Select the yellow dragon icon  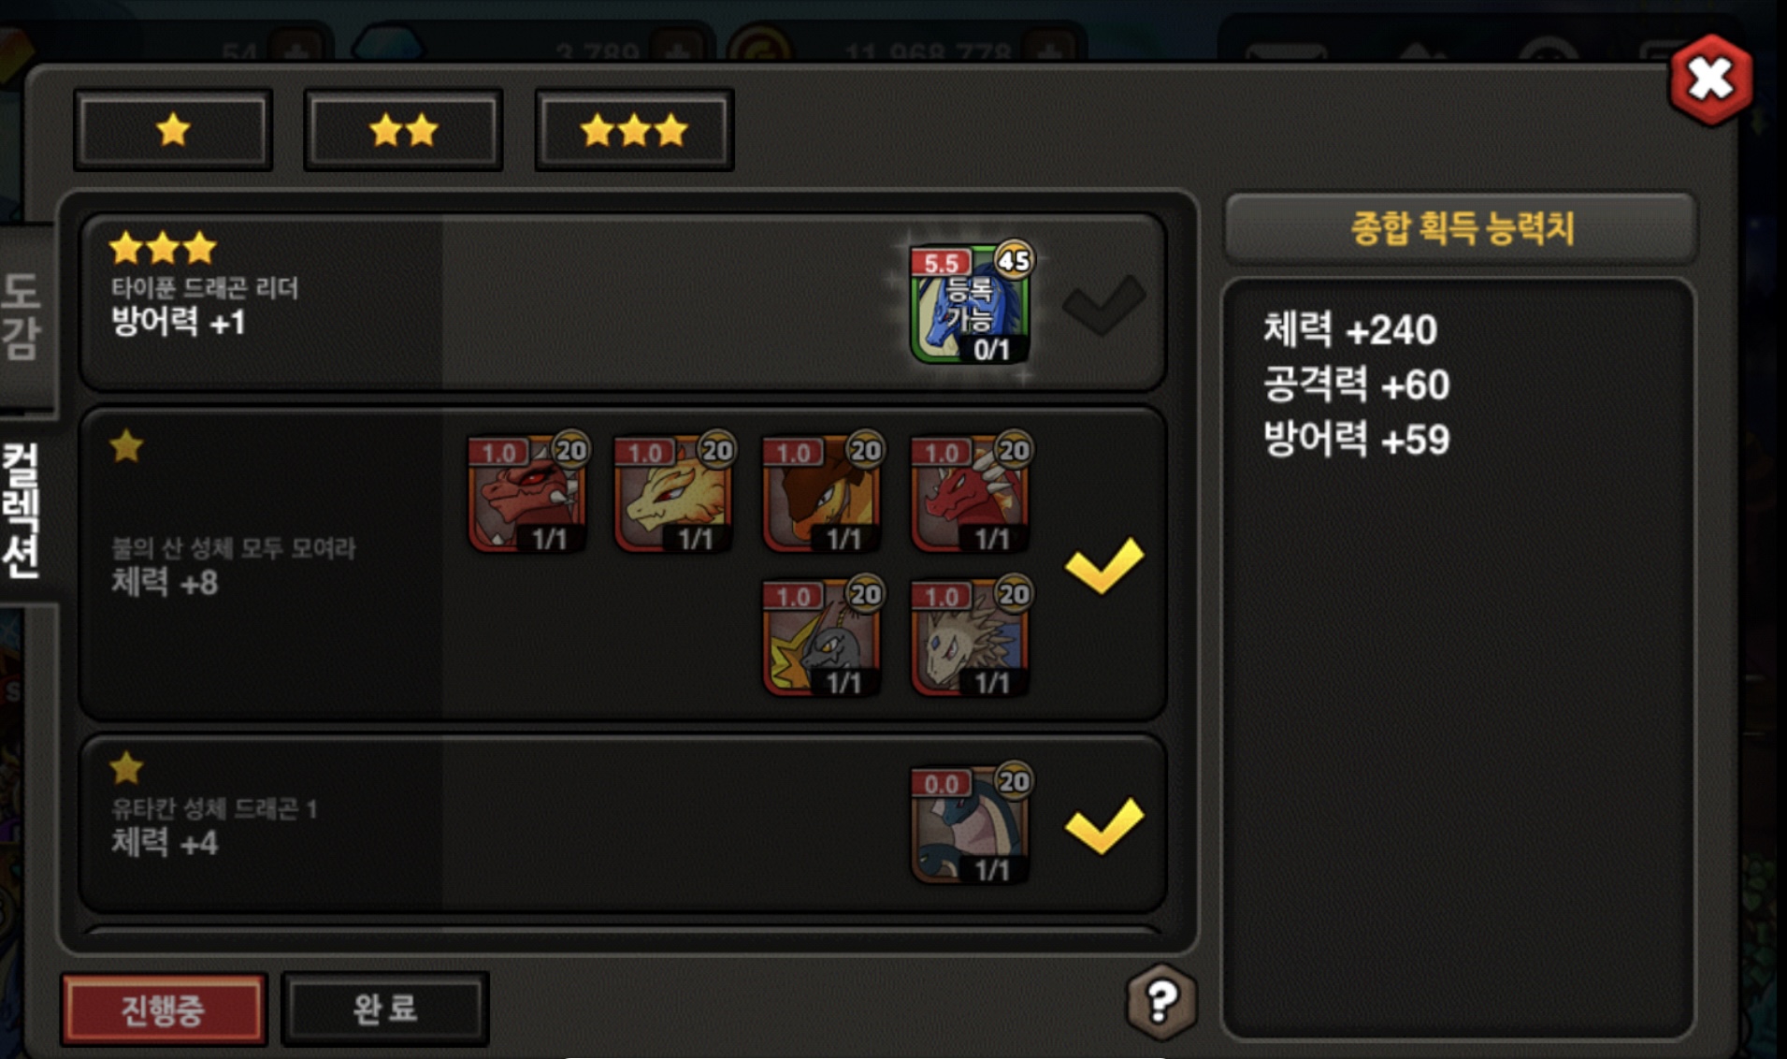point(674,493)
